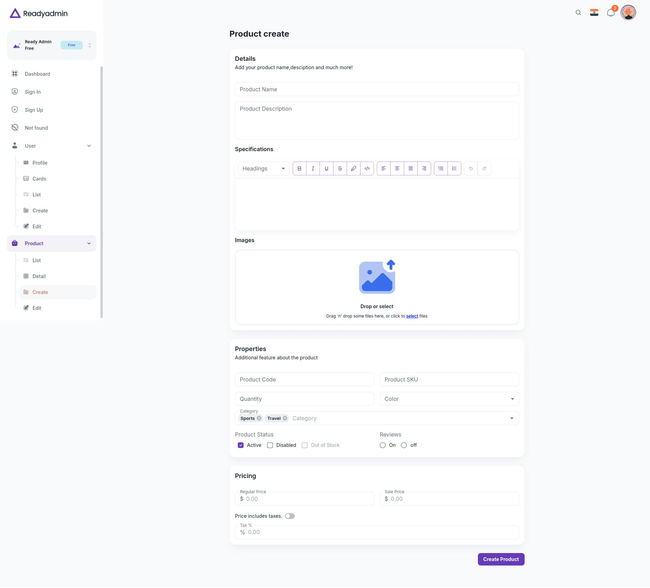Screen dimensions: 650x588
Task: Check the Disabled product status checkbox
Action: point(270,445)
